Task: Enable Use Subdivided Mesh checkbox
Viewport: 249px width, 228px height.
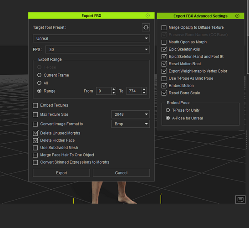Action: (x=35, y=148)
